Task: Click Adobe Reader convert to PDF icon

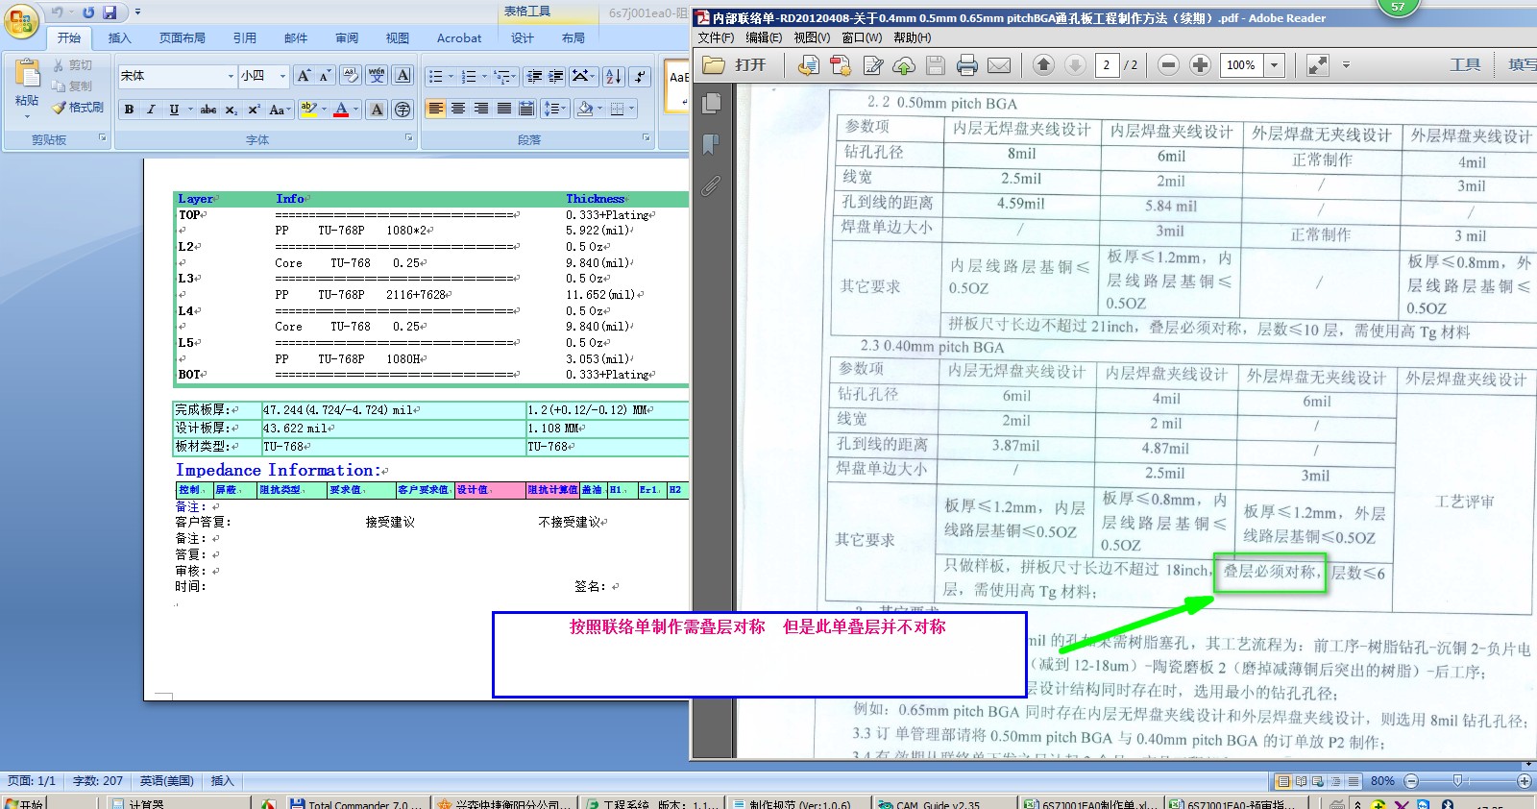Action: [x=841, y=65]
